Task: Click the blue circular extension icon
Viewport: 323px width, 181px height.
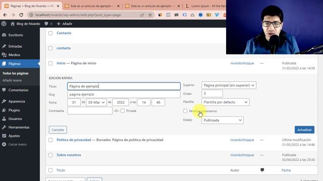Action: click(x=200, y=15)
